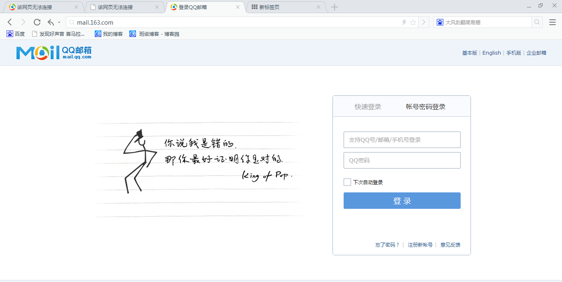Click the undo close tab icon
Image resolution: width=562 pixels, height=282 pixels.
coord(51,22)
